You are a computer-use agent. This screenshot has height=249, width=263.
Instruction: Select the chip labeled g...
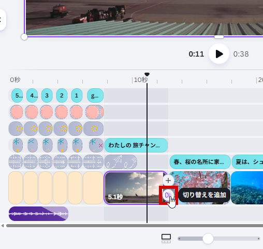[95, 95]
